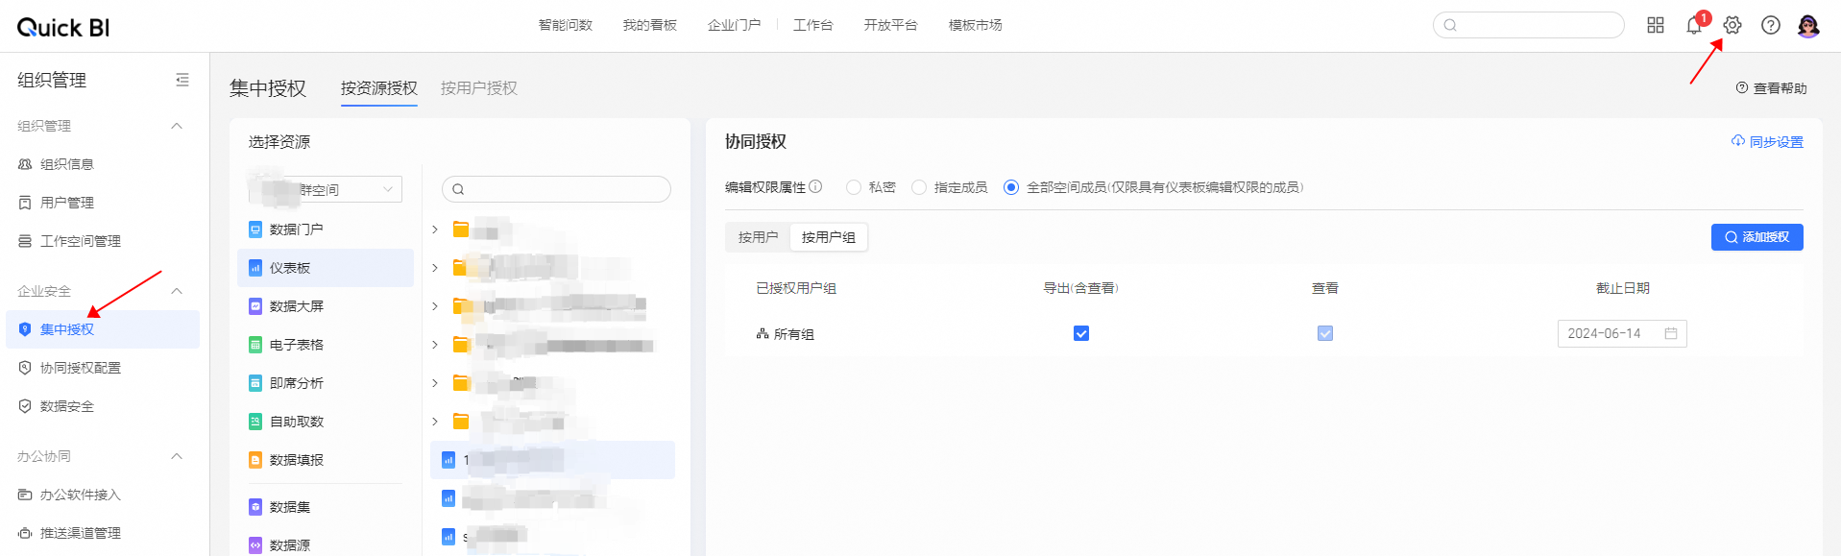Collapse the 企业安全 section
The height and width of the screenshot is (556, 1841).
tap(177, 291)
